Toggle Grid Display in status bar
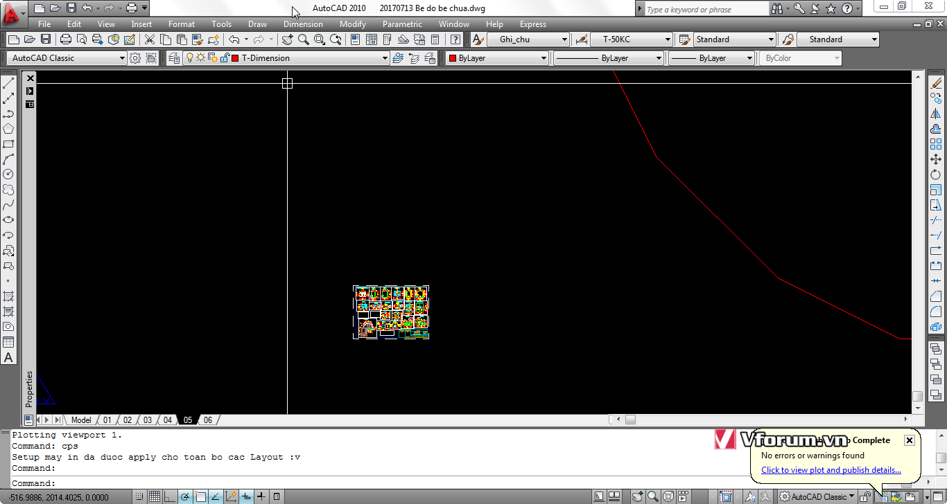Viewport: 947px width, 504px height. [x=155, y=496]
